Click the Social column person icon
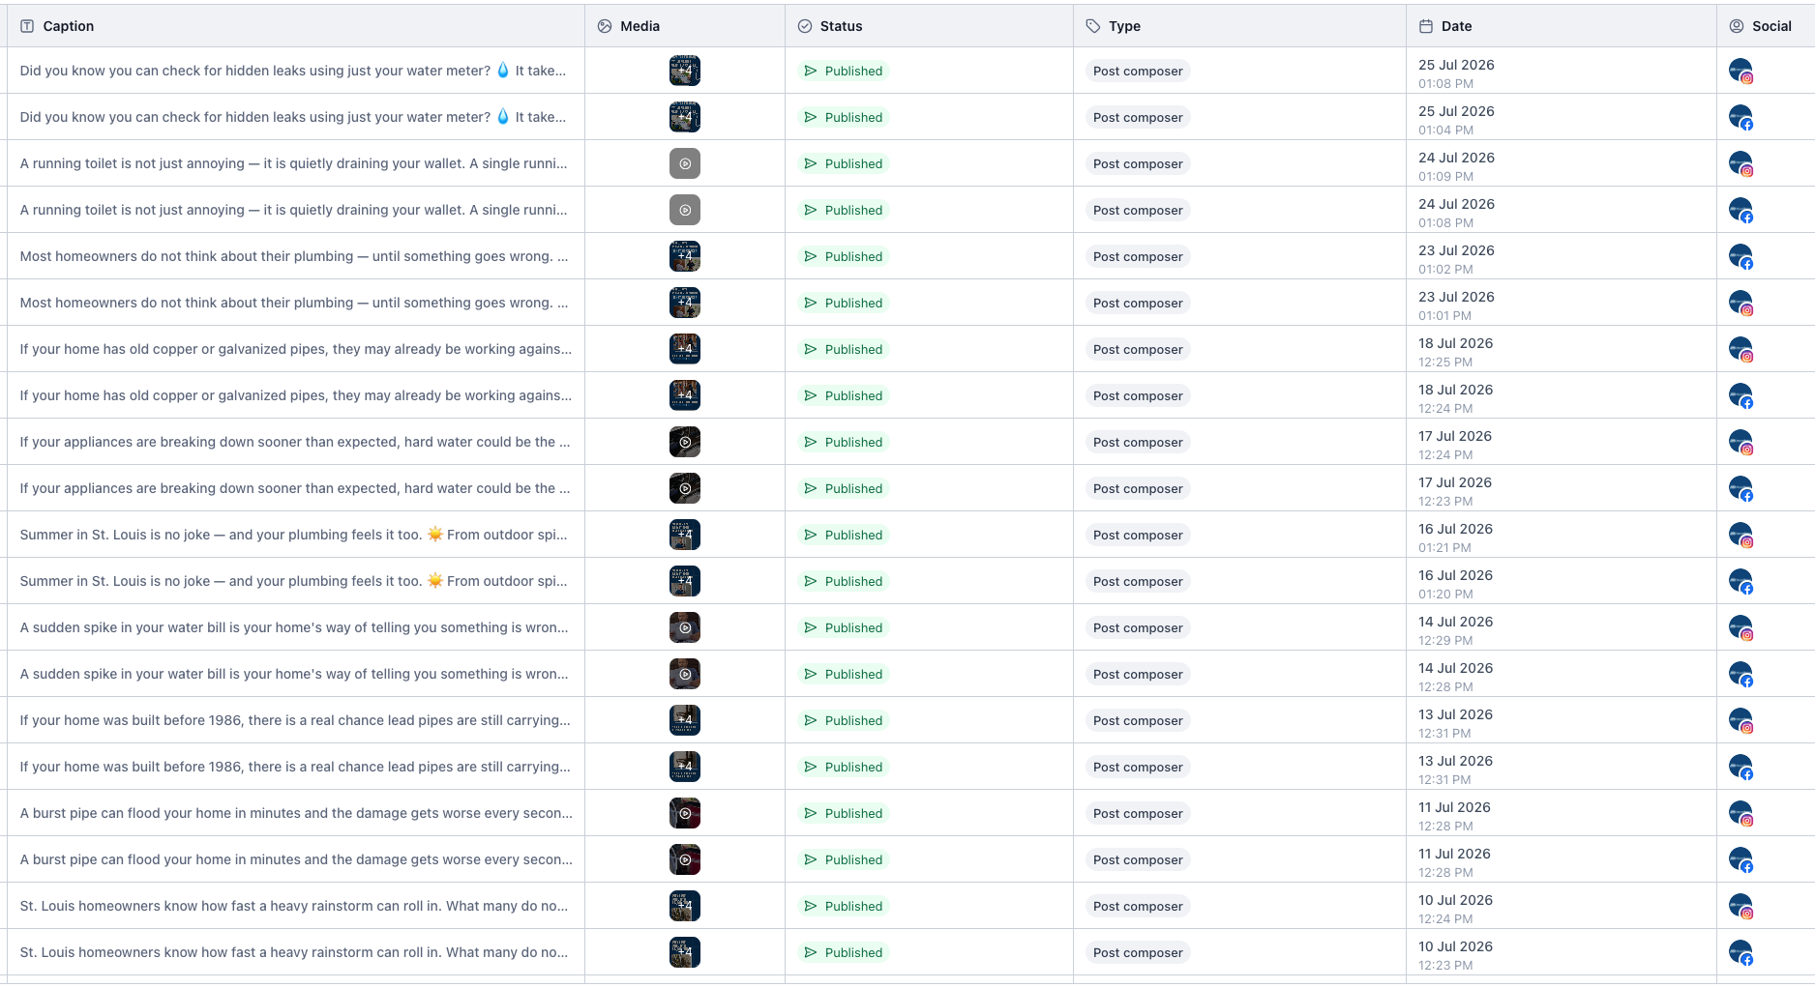The image size is (1815, 988). click(x=1737, y=26)
